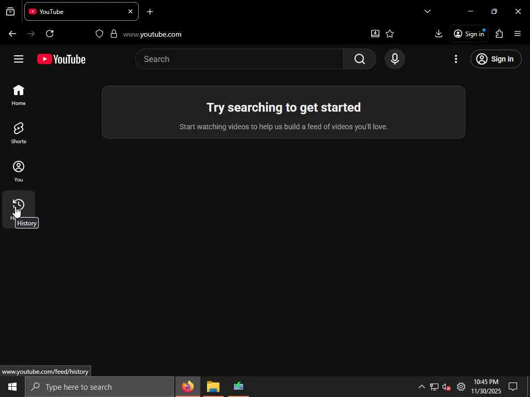Open Firefox from the taskbar

[x=187, y=387]
